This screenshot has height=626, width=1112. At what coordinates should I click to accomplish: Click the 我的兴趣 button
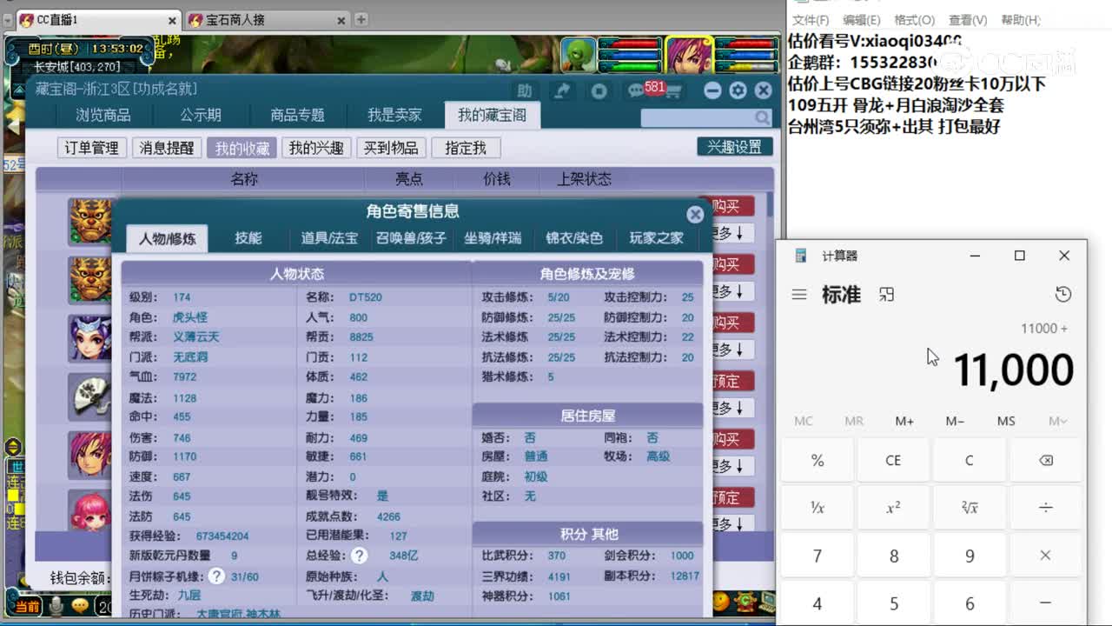(316, 148)
